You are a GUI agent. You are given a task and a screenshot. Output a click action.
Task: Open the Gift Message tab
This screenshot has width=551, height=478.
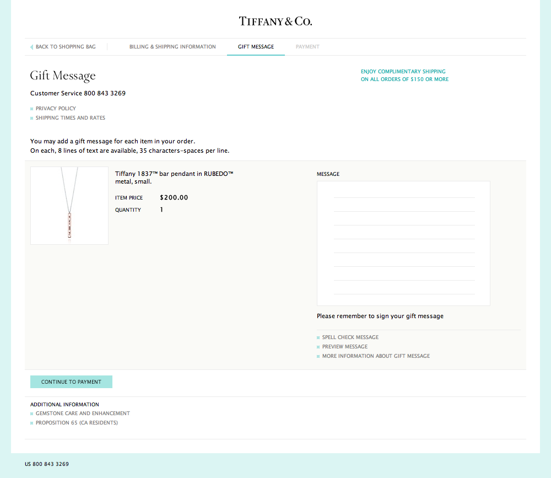pyautogui.click(x=256, y=47)
